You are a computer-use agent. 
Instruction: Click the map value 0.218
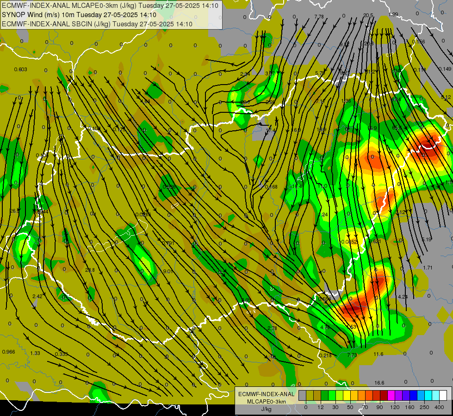click(x=325, y=355)
